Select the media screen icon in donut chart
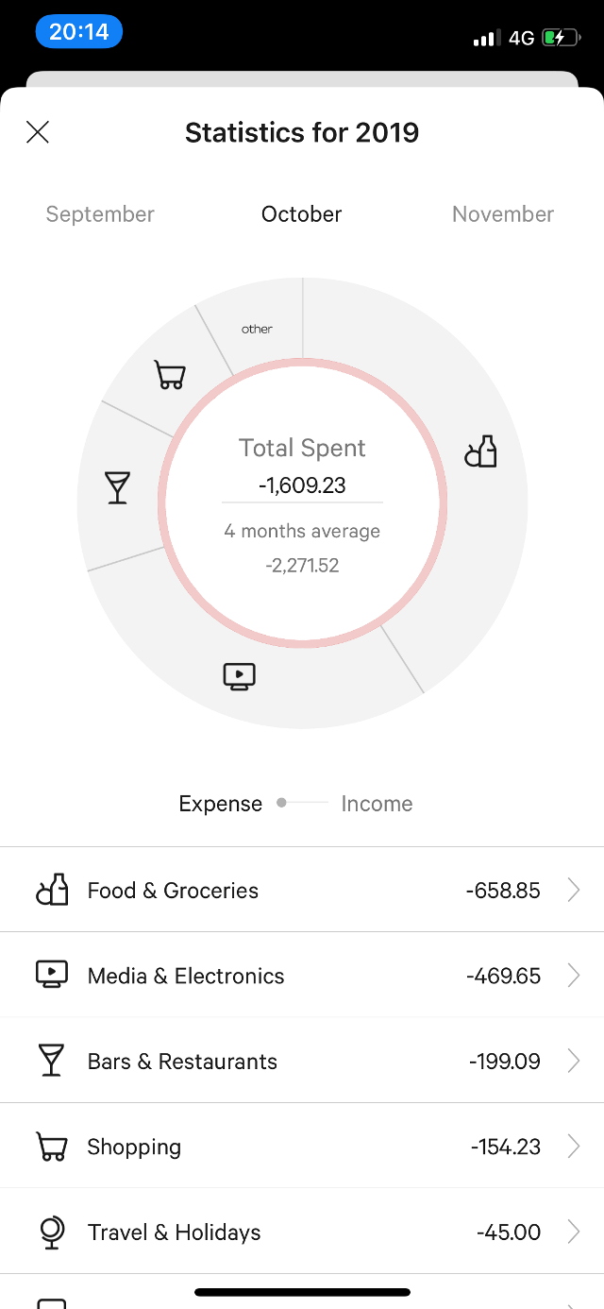Image resolution: width=604 pixels, height=1309 pixels. point(240,676)
